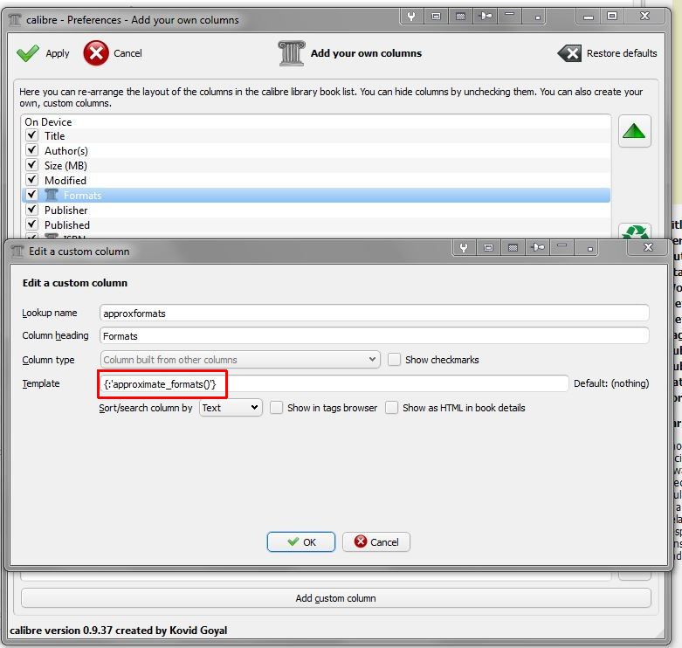Uncheck the Modified column checkbox
This screenshot has height=648, width=682.
tap(31, 180)
